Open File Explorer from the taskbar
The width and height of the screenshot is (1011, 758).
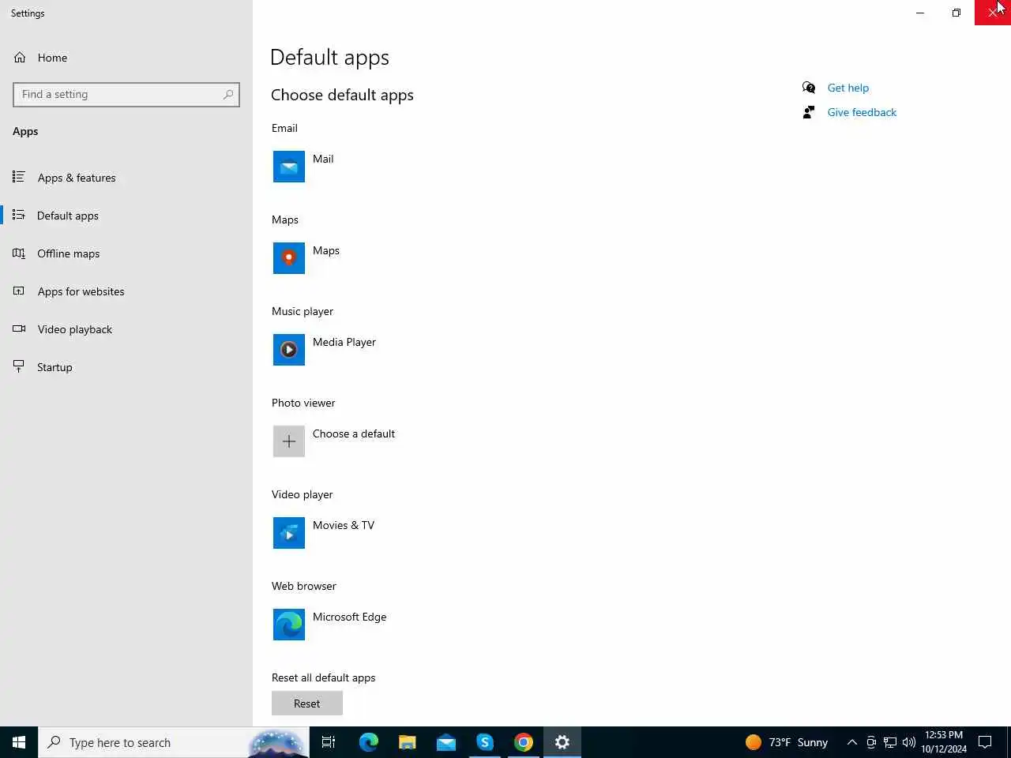[407, 742]
